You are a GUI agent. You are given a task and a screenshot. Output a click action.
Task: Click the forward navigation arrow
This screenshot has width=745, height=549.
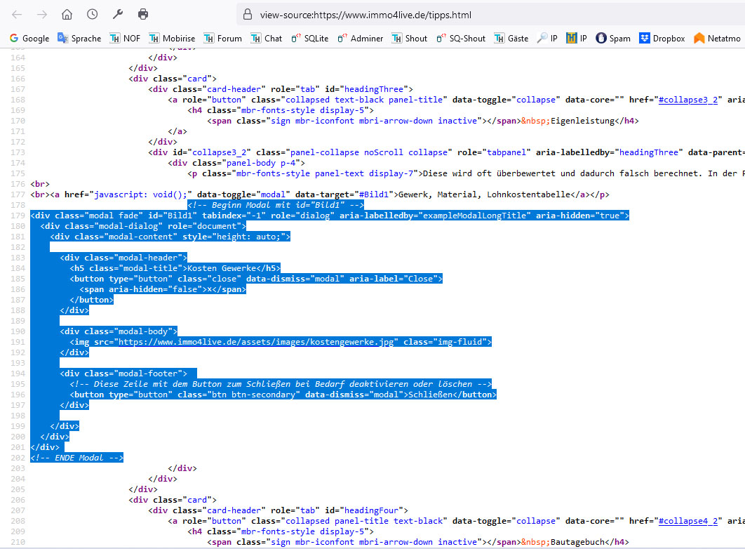click(x=42, y=14)
